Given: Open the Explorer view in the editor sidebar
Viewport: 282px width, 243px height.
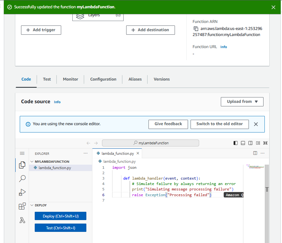Looking at the screenshot, I should [x=22, y=165].
